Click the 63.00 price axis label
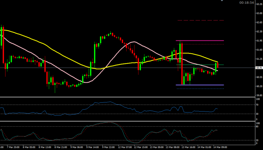Screen dimensions: 263x150 click(x=258, y=13)
